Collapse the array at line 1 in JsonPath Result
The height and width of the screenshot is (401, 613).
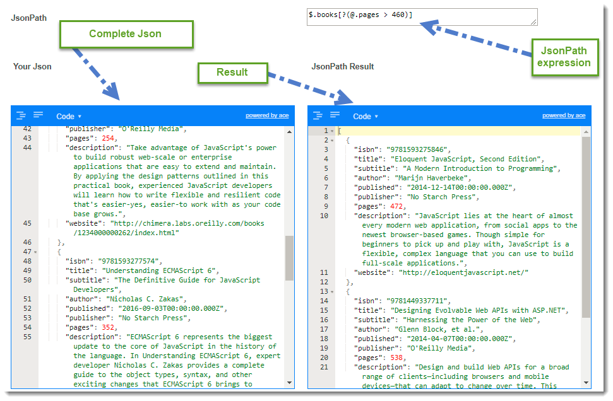tap(333, 131)
